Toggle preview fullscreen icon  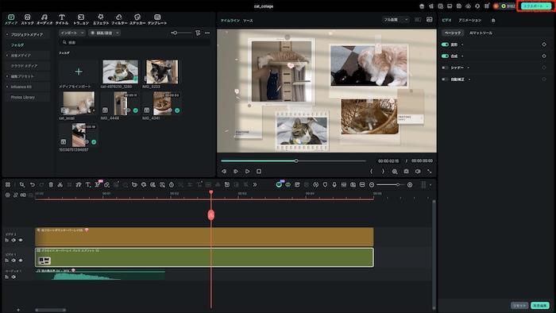click(x=430, y=172)
